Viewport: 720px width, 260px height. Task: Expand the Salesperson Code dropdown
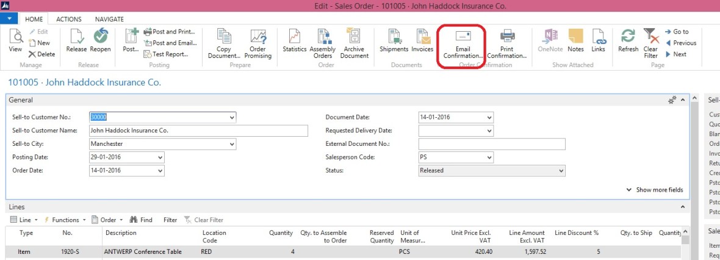coord(489,157)
